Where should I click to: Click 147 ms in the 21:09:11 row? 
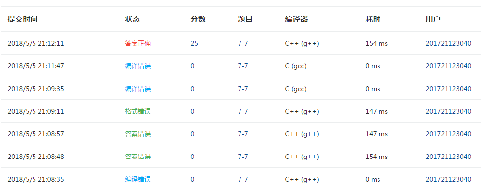pyautogui.click(x=377, y=112)
